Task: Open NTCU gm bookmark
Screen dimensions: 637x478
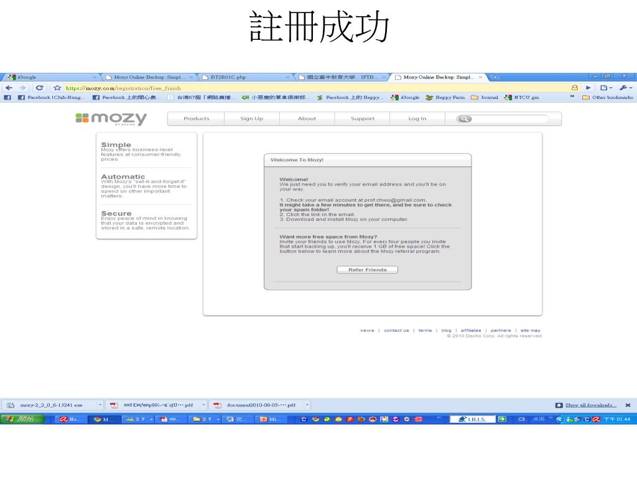Action: point(522,98)
